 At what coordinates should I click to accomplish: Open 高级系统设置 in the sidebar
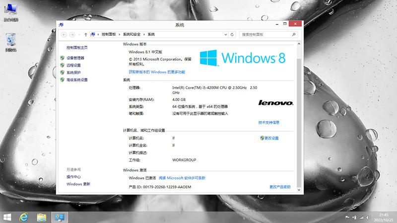click(77, 80)
